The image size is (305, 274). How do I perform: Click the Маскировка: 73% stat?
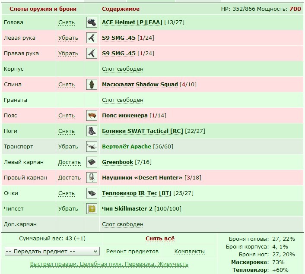point(258,262)
